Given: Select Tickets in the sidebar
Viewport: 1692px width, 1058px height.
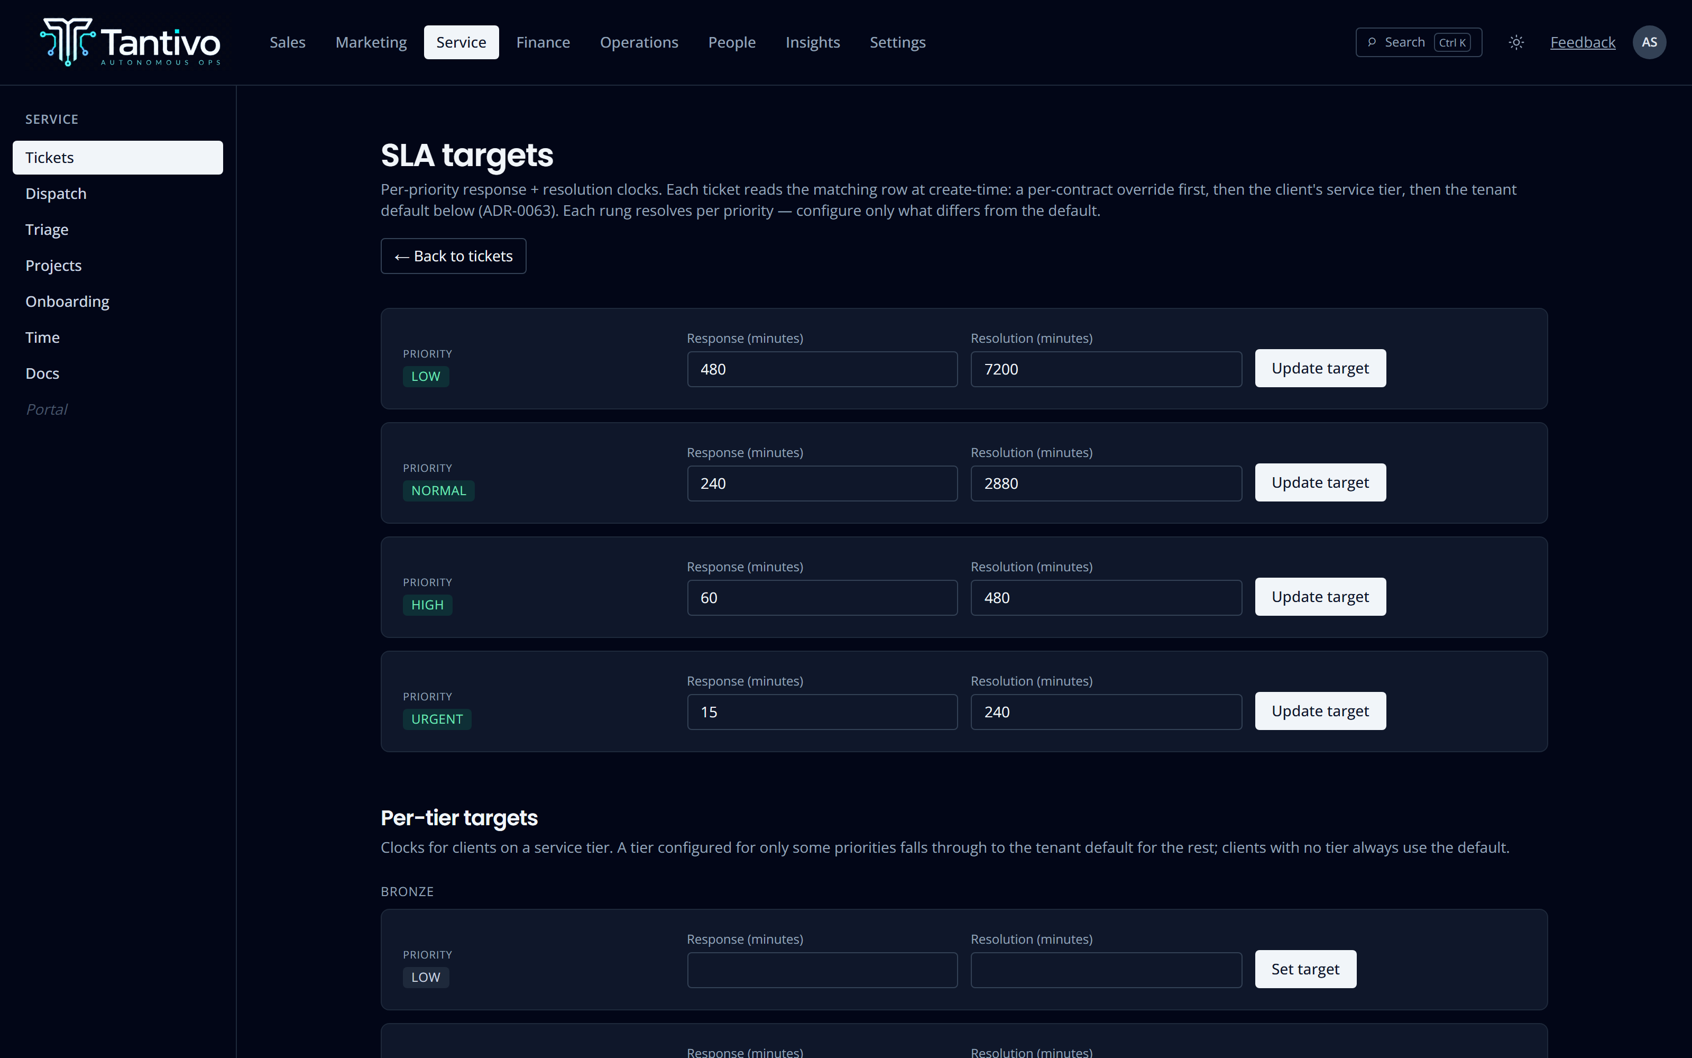Looking at the screenshot, I should tap(117, 158).
